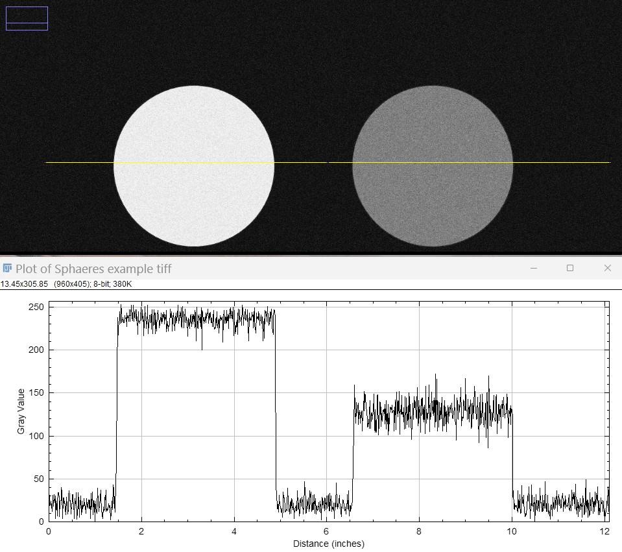Click the gray sphere in image
The image size is (622, 552).
(433, 166)
